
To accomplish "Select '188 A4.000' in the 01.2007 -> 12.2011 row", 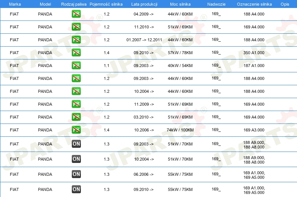I will pos(254,40).
